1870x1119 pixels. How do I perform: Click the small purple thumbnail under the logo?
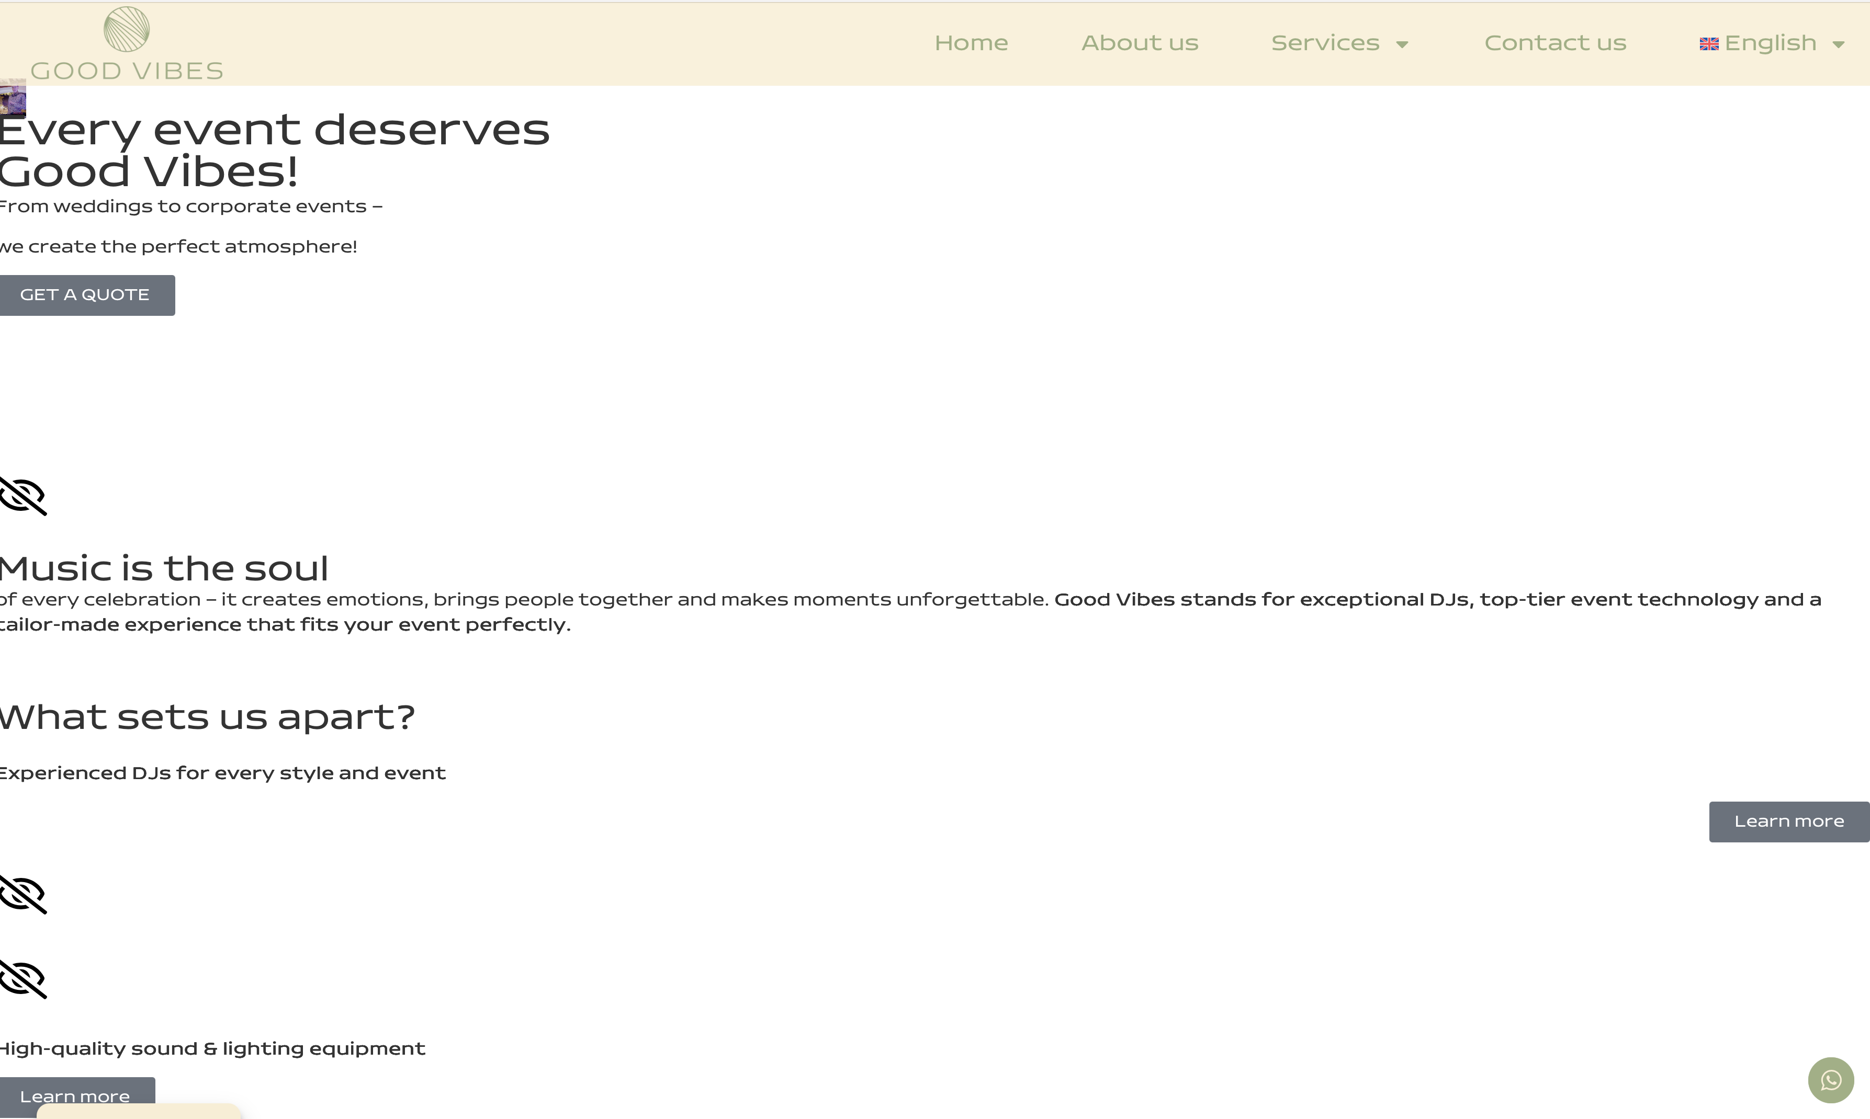[x=13, y=98]
